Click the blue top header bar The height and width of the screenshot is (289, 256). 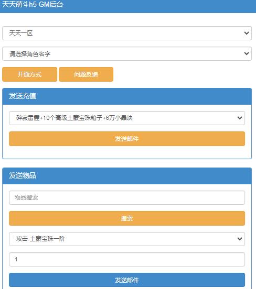pyautogui.click(x=128, y=6)
